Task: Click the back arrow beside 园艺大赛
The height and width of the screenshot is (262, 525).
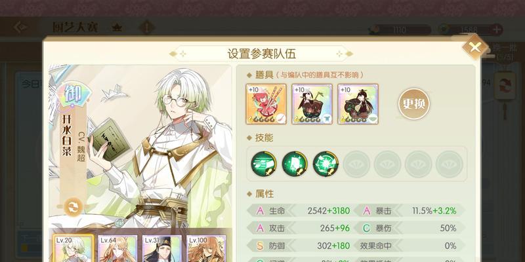Action: [21, 28]
